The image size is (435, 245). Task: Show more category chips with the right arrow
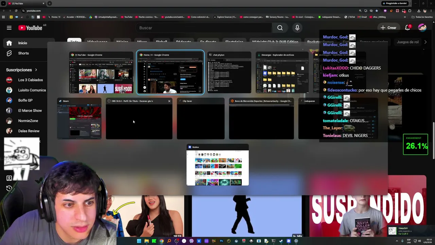[425, 42]
